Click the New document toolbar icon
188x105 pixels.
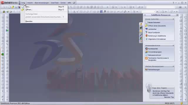pyautogui.click(x=9, y=7)
